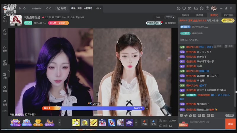Open the 新人榜 第35名 ranking badge
Viewport: 237px width, 133px height.
58,23
